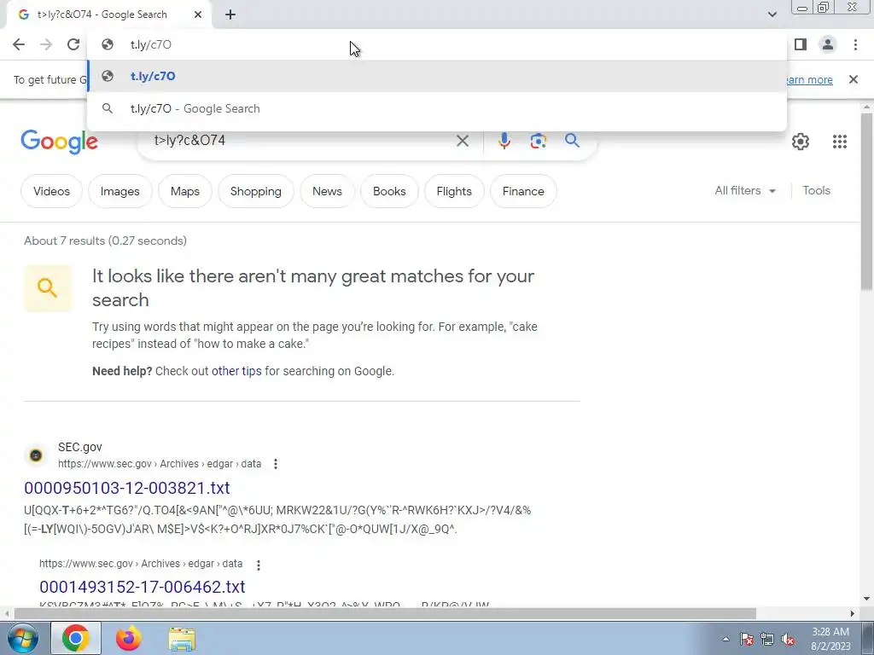Click the Google logo
Image resolution: width=874 pixels, height=655 pixels.
click(59, 142)
